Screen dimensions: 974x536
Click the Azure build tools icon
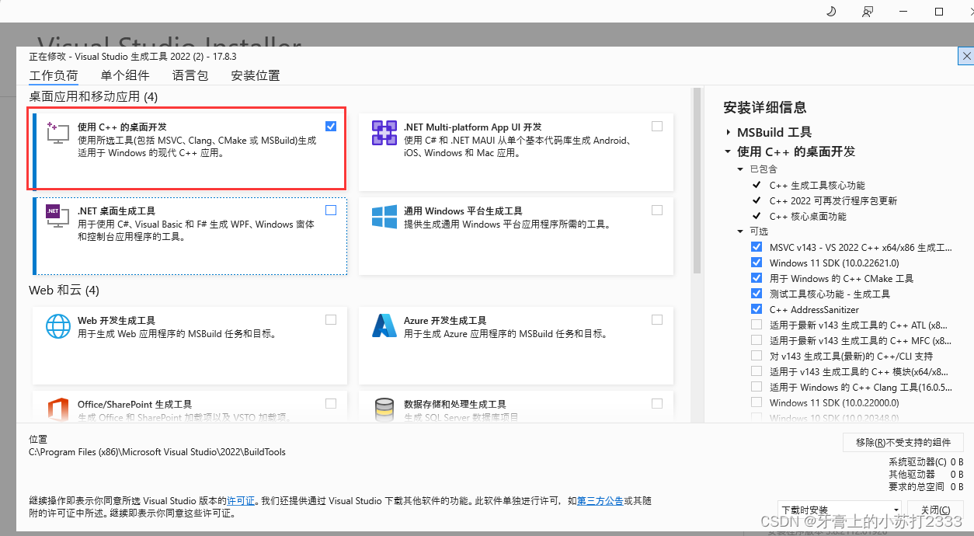click(384, 326)
